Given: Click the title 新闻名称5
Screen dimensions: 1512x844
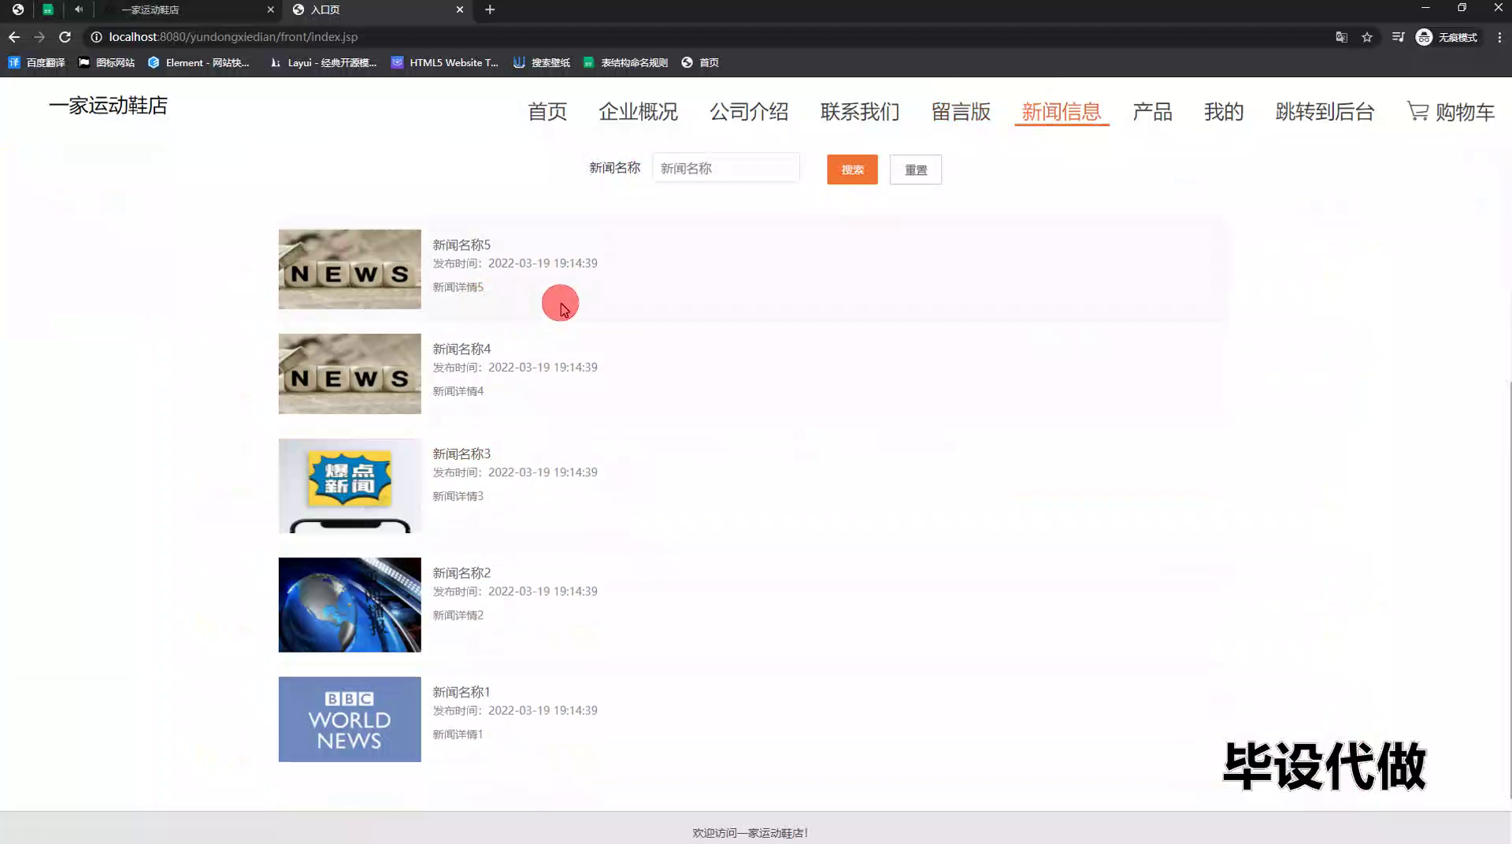Looking at the screenshot, I should pyautogui.click(x=461, y=245).
